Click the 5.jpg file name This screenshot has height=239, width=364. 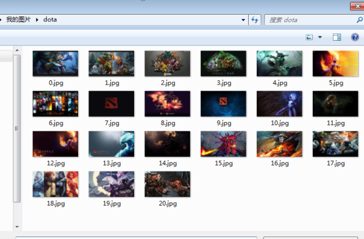336,83
